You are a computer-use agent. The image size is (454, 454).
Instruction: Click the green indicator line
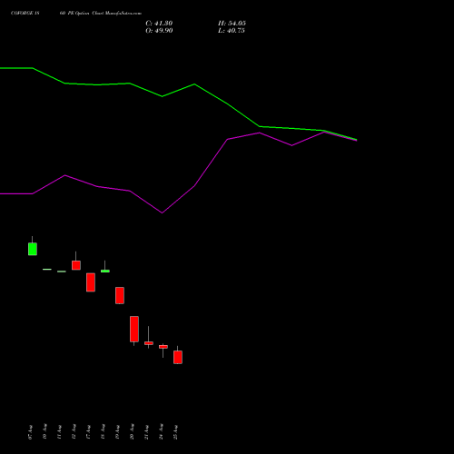click(x=194, y=84)
